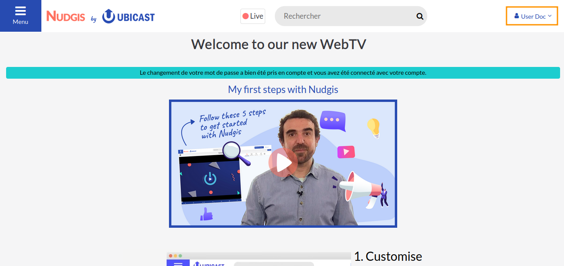The width and height of the screenshot is (564, 266).
Task: Open the My first steps with Nudgis link
Action: pyautogui.click(x=283, y=90)
